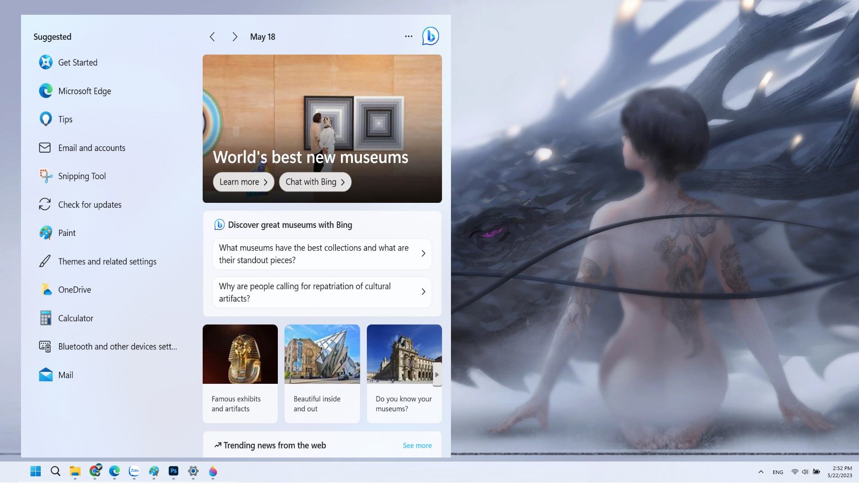Open Zalo from taskbar

pos(134,471)
